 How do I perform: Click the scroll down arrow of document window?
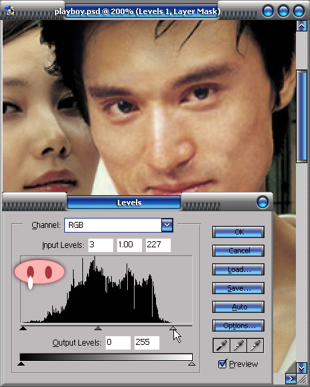[301, 368]
